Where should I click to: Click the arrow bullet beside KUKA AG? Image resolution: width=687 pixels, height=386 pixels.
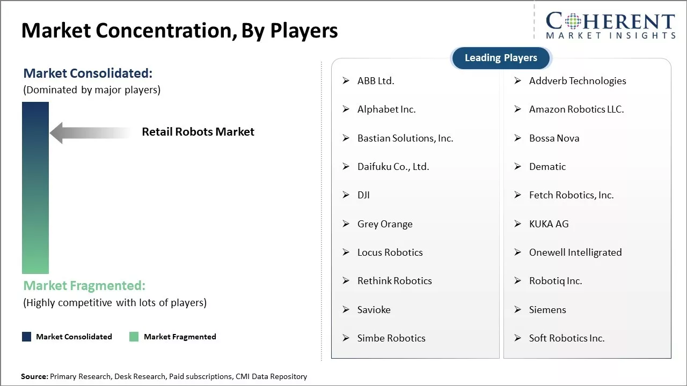[518, 224]
